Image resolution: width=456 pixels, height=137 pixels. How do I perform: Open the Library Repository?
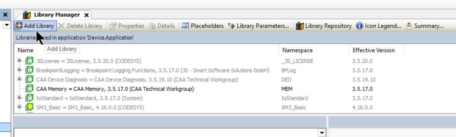click(324, 26)
